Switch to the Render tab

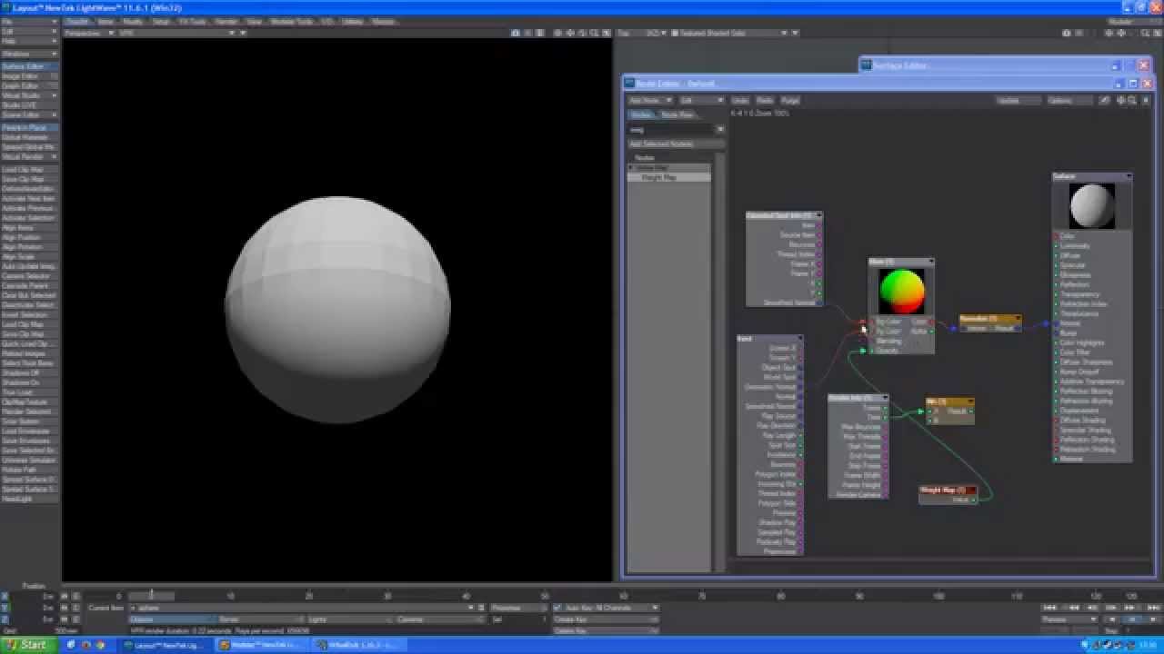226,21
